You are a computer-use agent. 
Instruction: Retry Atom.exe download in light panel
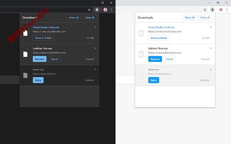154,80
